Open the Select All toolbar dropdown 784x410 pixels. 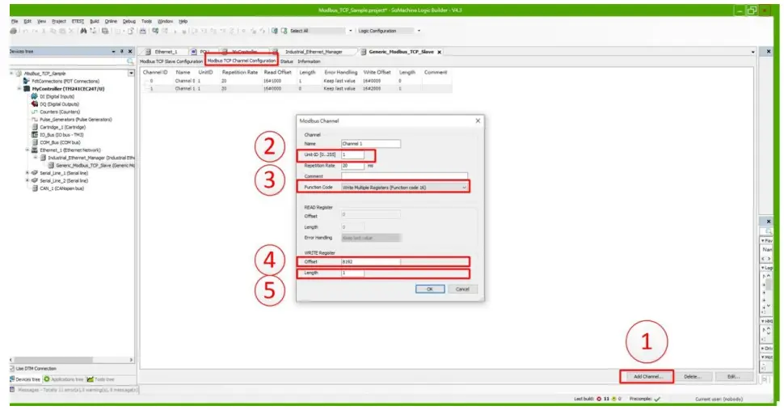tap(350, 31)
